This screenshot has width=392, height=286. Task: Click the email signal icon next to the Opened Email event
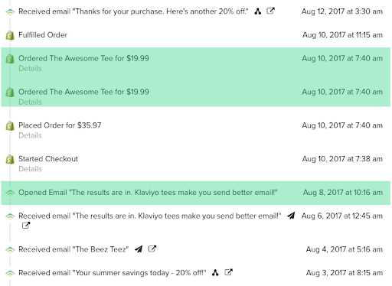pyautogui.click(x=10, y=193)
